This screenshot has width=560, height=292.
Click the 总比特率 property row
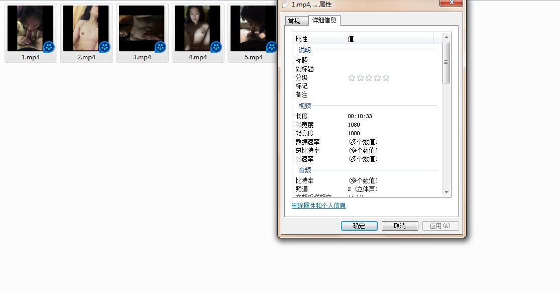pyautogui.click(x=365, y=150)
